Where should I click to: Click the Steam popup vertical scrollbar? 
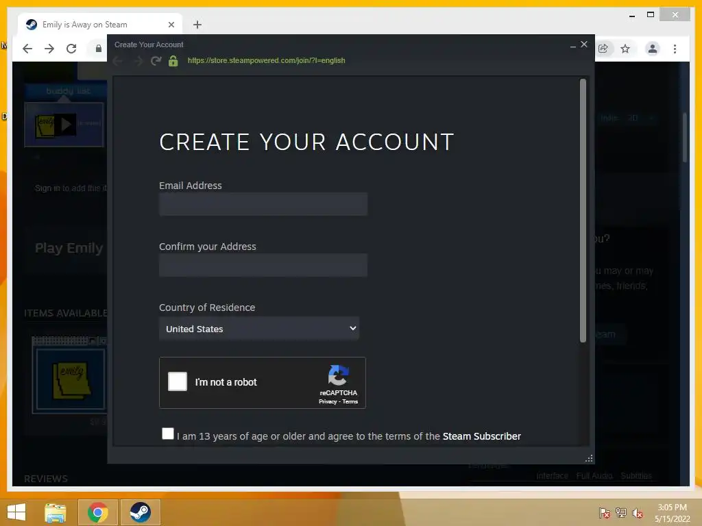583,210
